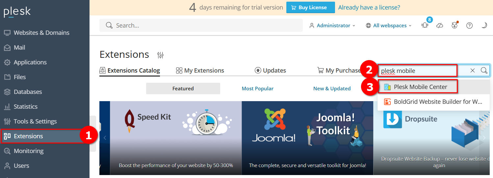Toggle dark mode moon icon

tap(484, 25)
